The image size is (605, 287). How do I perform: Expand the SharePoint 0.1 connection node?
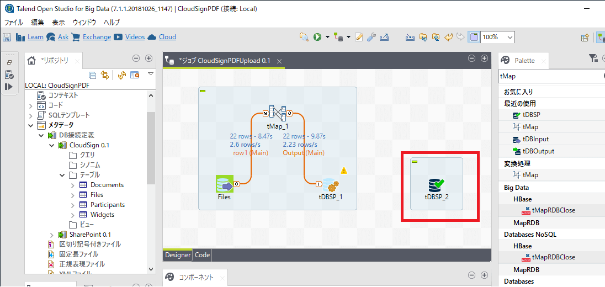coord(52,235)
